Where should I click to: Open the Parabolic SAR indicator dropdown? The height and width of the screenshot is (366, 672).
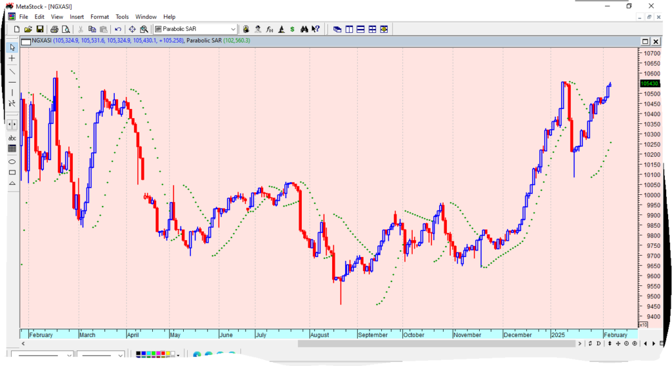pyautogui.click(x=233, y=29)
